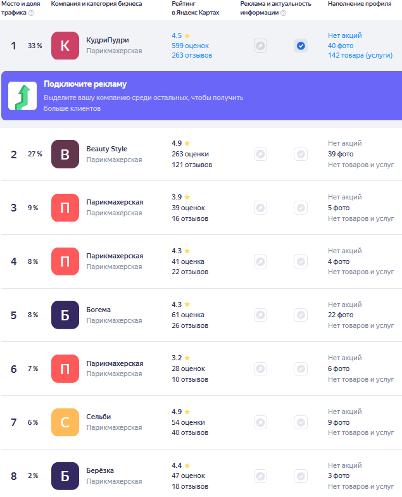Click the advertising icon for Берёзка
This screenshot has width=402, height=497.
click(x=260, y=476)
